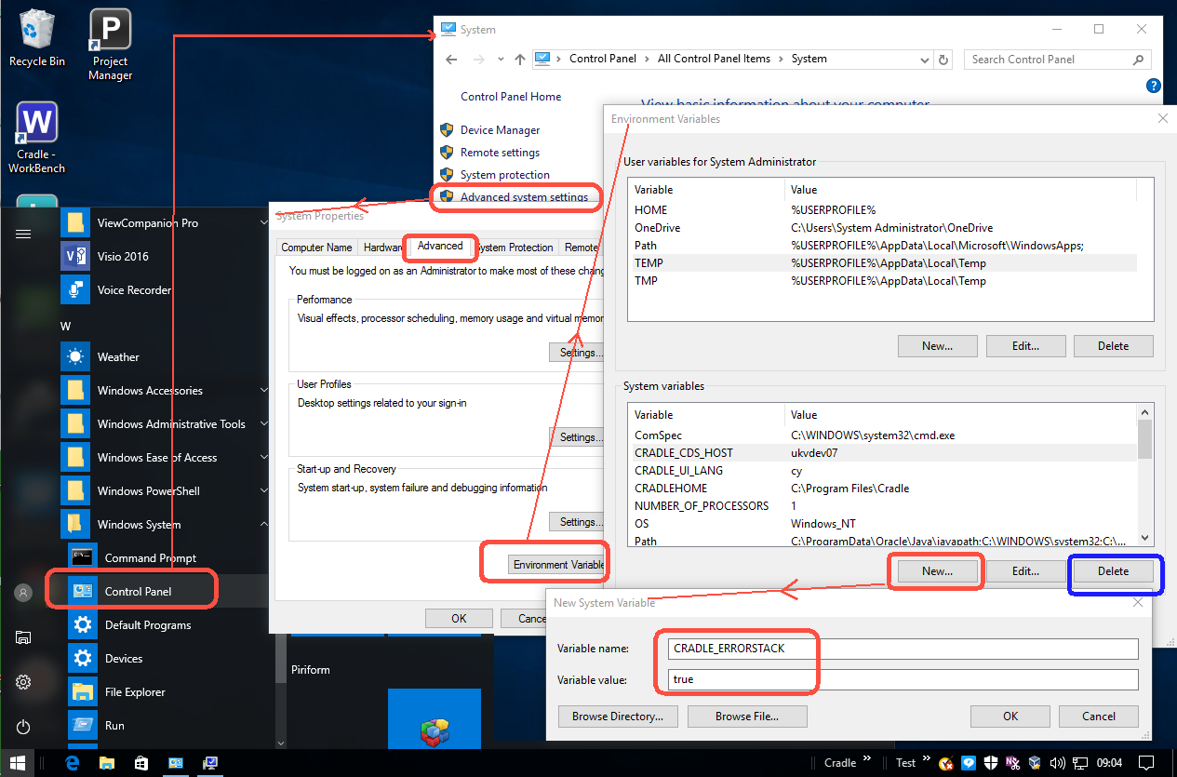Image resolution: width=1177 pixels, height=777 pixels.
Task: Open Remote settings link
Action: [x=500, y=153]
